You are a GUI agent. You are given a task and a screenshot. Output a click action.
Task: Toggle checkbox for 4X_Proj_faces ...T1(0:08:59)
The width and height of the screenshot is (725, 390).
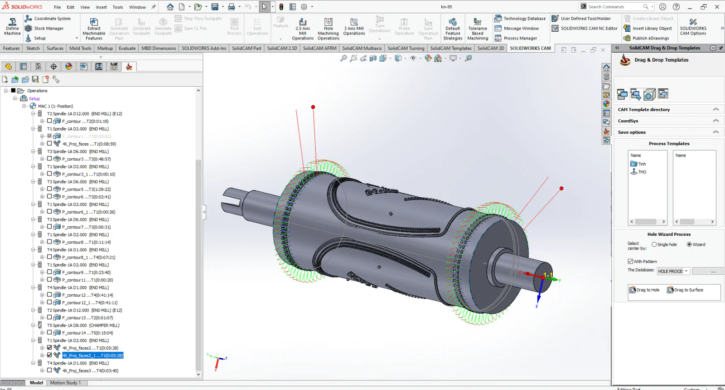pyautogui.click(x=49, y=144)
